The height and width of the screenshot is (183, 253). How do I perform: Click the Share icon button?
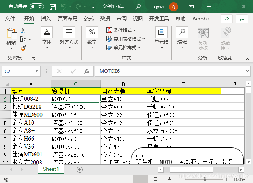coord(227,19)
